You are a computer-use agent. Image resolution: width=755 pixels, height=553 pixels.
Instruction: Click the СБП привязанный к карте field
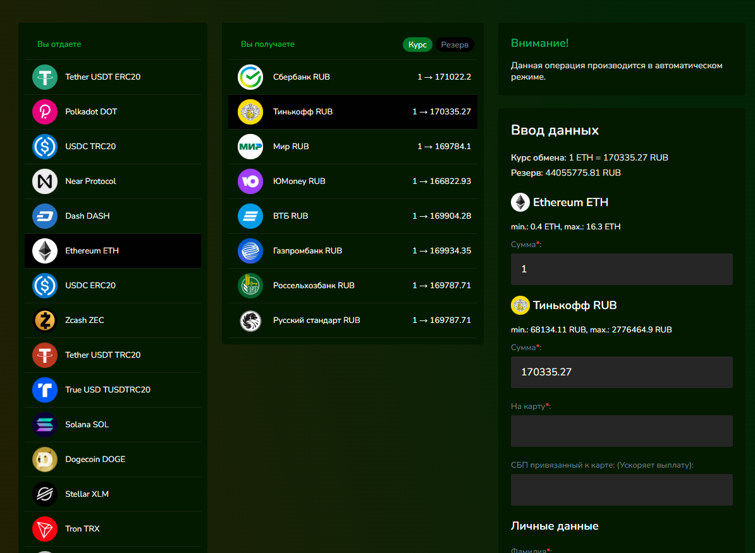coord(622,489)
